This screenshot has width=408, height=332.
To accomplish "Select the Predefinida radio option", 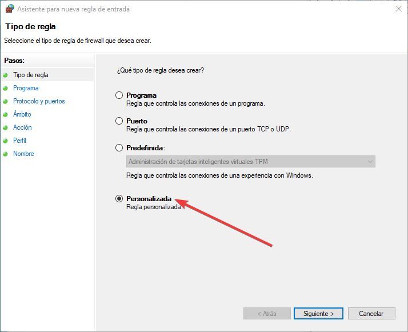I will [119, 148].
